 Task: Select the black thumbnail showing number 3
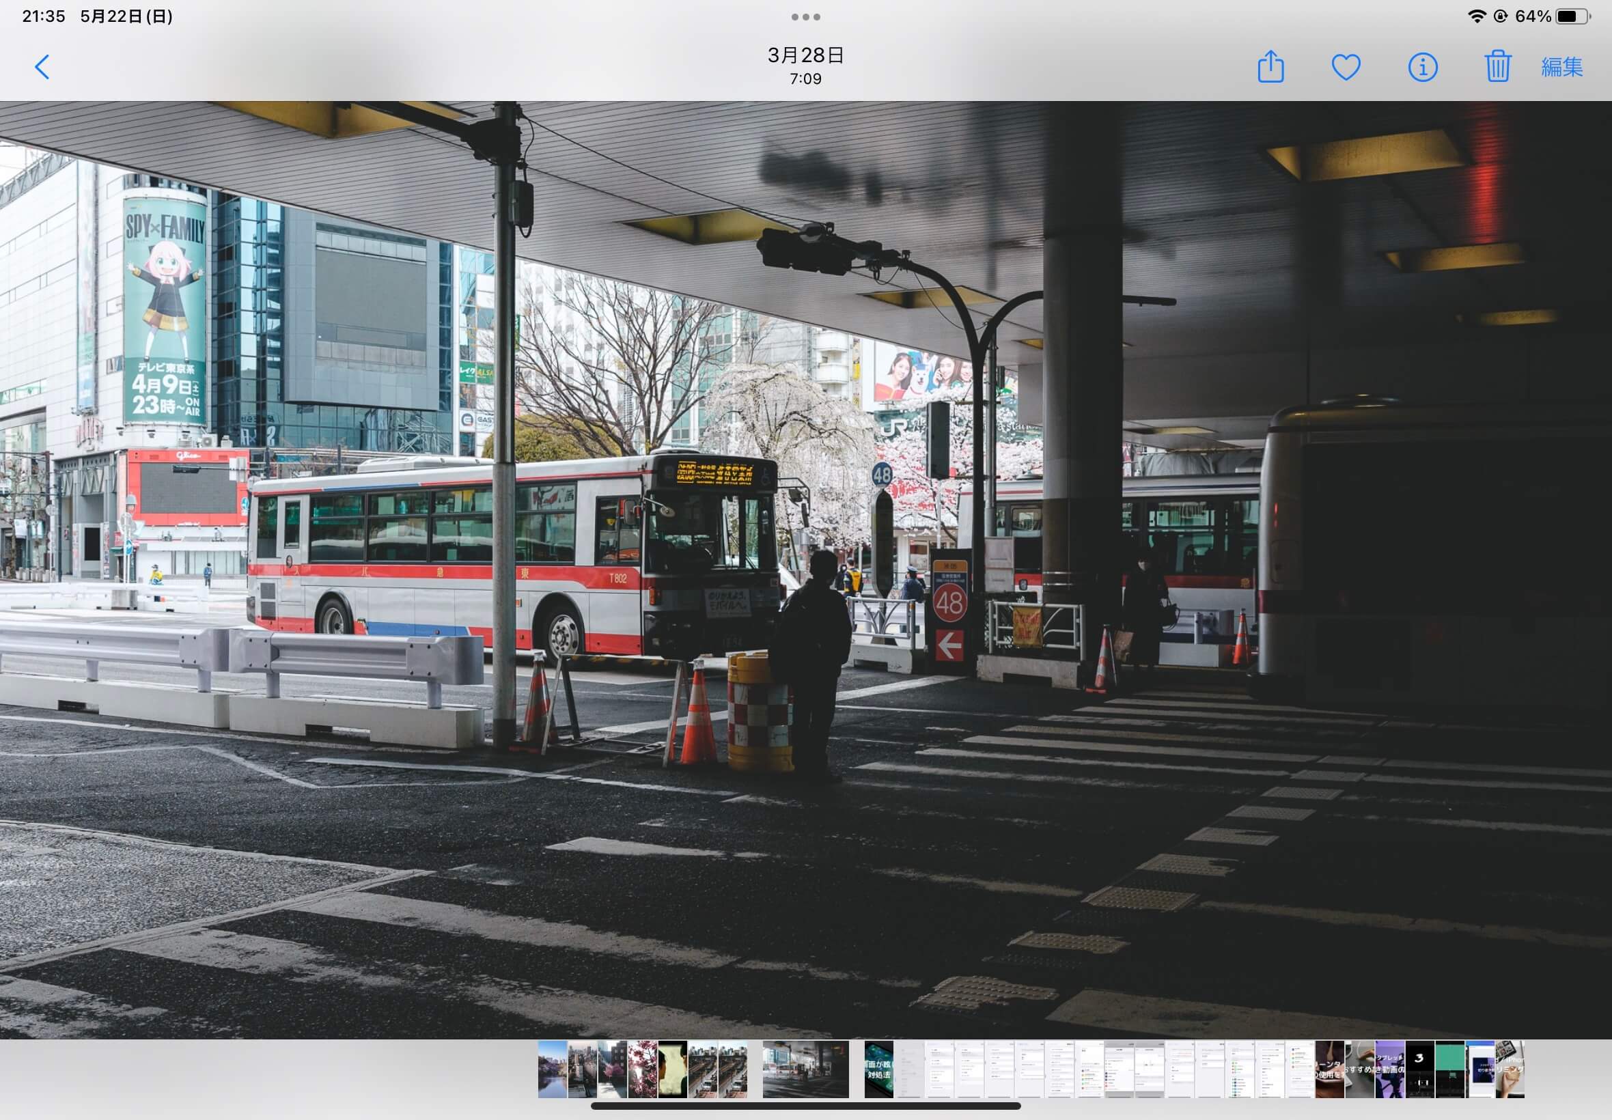pos(1419,1069)
